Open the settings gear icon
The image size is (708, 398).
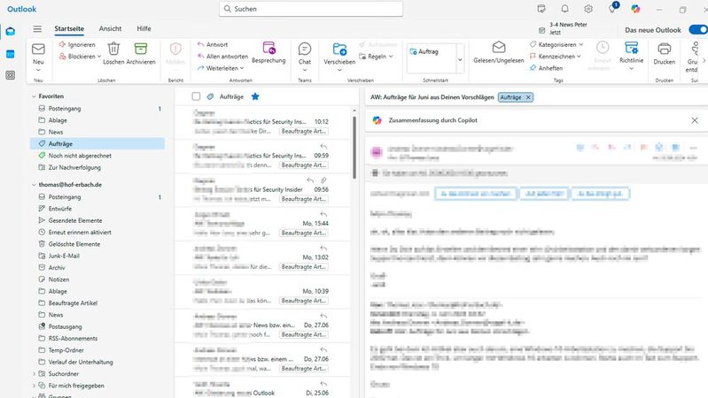[x=588, y=9]
